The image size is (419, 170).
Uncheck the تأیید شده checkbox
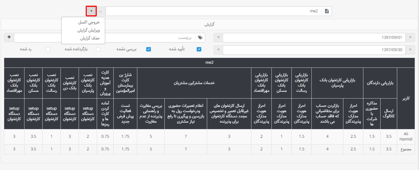199,50
